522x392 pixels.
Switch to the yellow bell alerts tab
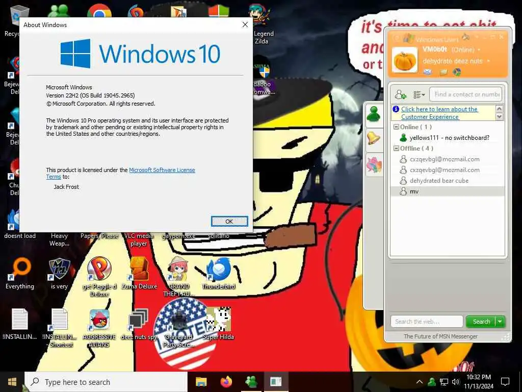[x=374, y=138]
